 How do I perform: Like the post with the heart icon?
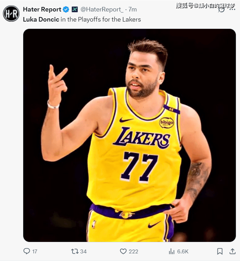point(123,251)
